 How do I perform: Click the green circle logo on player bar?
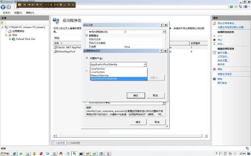coord(20,5)
